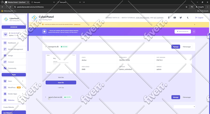Image resolution: width=210 pixels, height=114 pixels.
Task: Collapse the haveparts.dk website row
Action: [x=46, y=46]
